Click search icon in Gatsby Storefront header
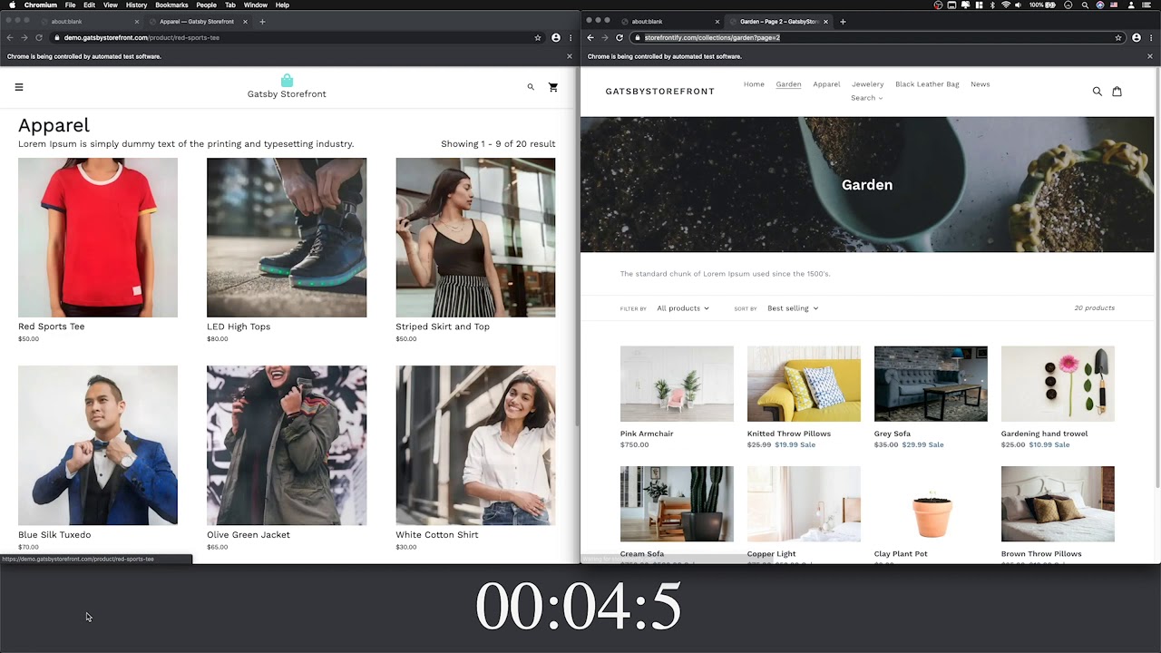The height and width of the screenshot is (653, 1161). (x=531, y=87)
